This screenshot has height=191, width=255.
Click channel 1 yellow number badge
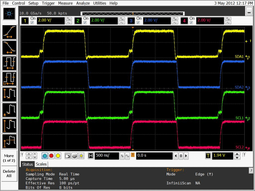(24, 20)
